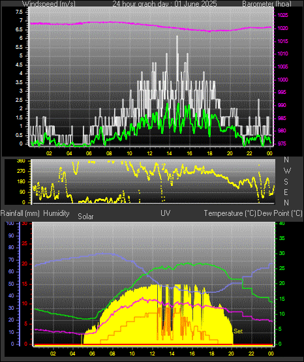The image size is (304, 362).
Task: Click the '1.5' windspeed axis value
Action: (x=19, y=118)
